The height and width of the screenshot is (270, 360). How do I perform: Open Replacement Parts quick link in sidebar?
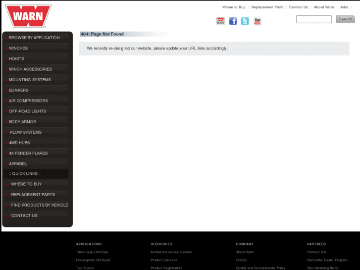33,195
